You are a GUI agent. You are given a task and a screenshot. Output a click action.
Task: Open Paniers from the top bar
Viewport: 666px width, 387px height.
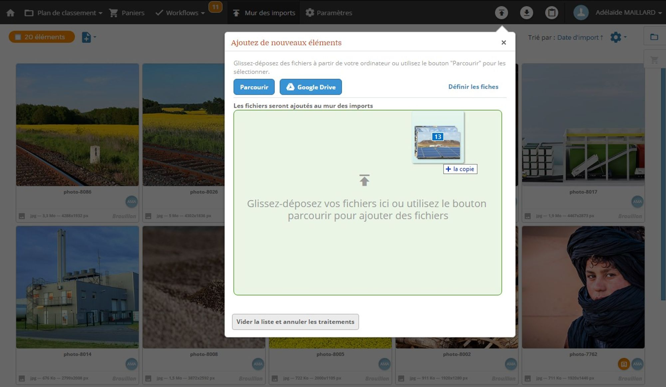127,13
